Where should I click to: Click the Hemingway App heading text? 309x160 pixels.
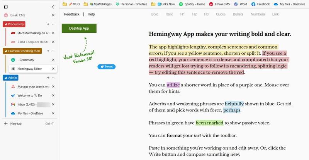pyautogui.click(x=220, y=34)
